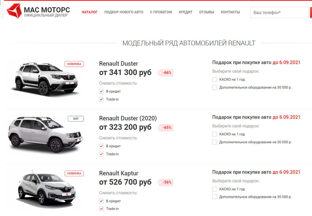The height and width of the screenshot is (216, 312).
Task: Click the Модельный ряд автомобилей Renault heading
Action: (189, 43)
